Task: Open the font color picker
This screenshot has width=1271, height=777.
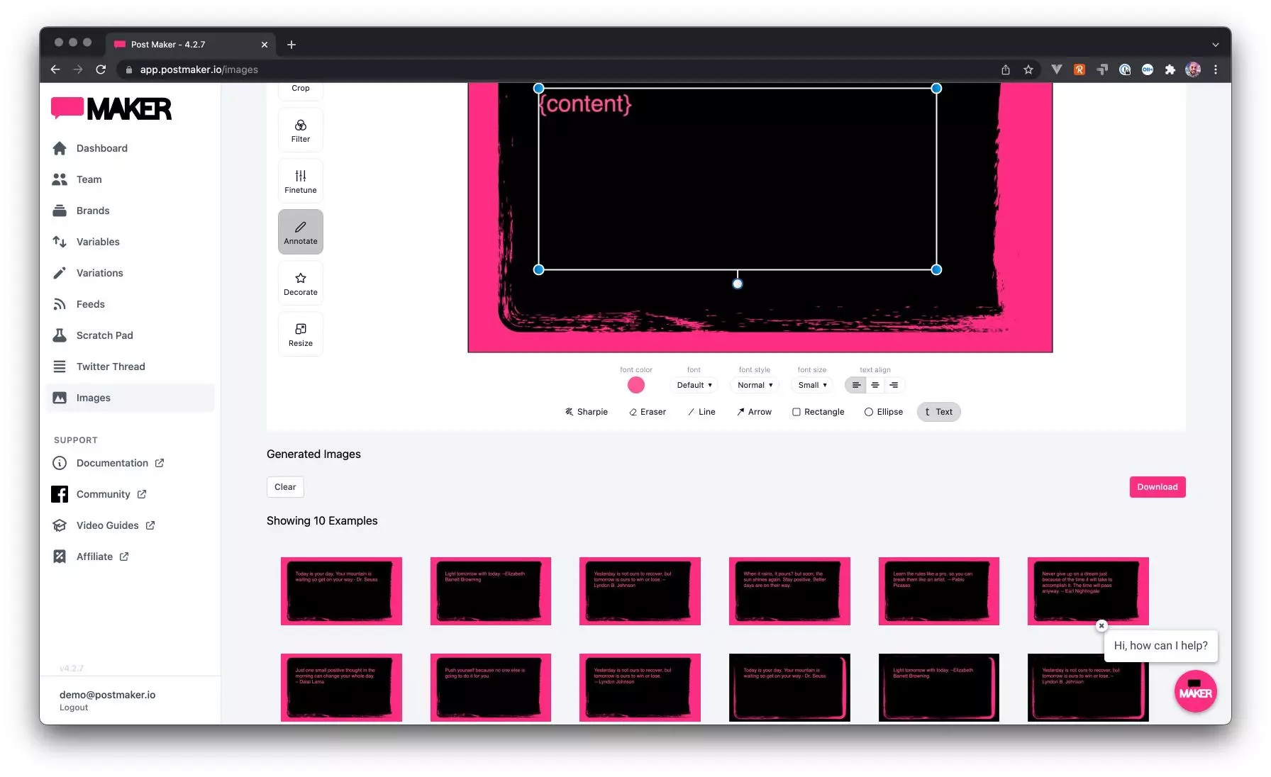Action: (636, 385)
